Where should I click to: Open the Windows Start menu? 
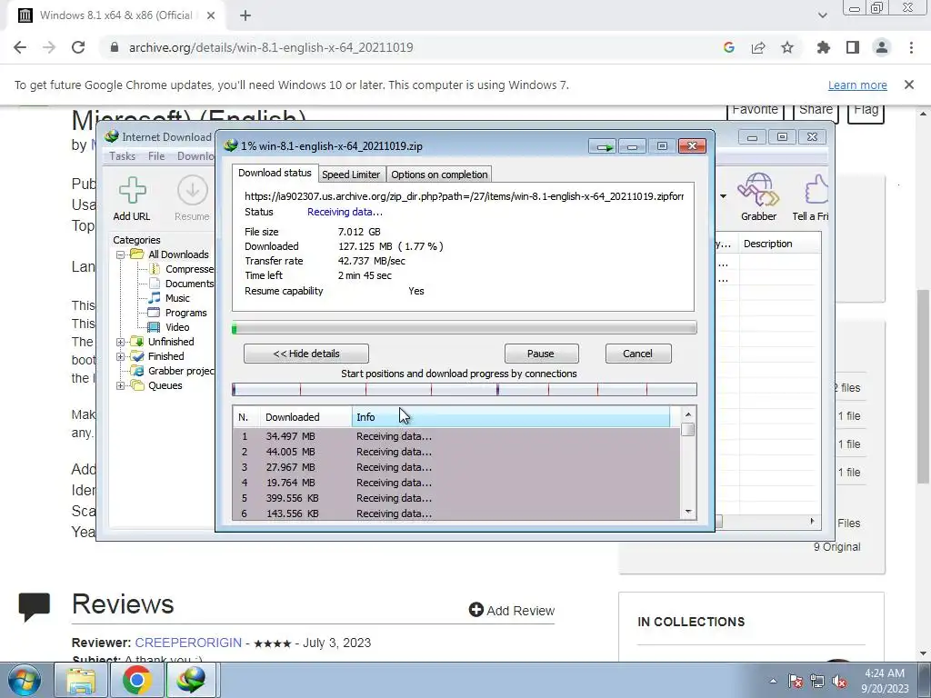click(25, 680)
